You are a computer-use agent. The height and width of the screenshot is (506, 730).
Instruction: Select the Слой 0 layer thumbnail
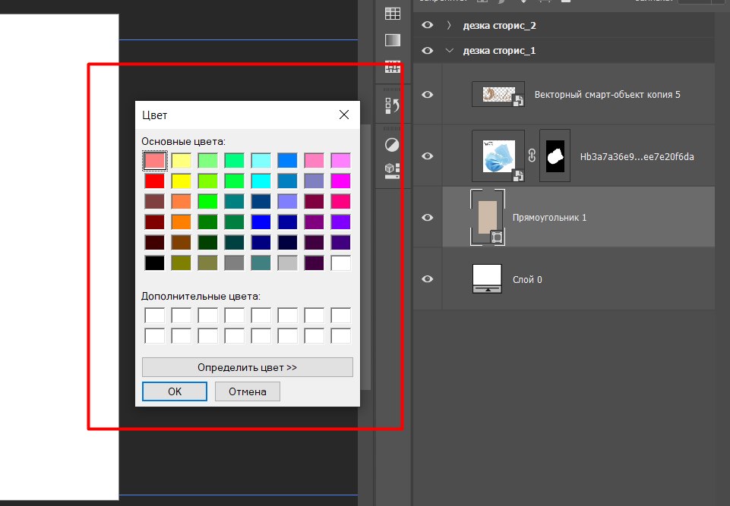point(487,279)
